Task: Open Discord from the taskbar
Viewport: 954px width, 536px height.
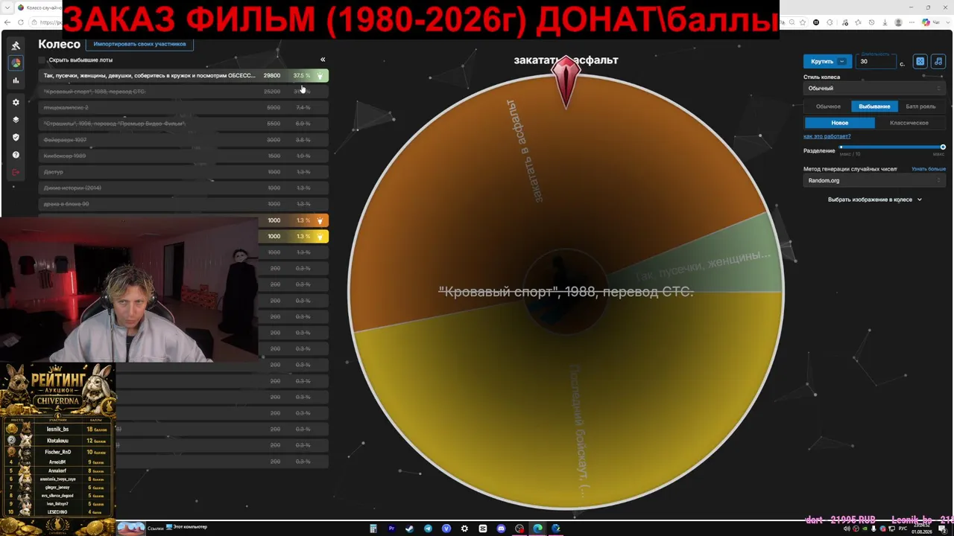Action: click(501, 529)
